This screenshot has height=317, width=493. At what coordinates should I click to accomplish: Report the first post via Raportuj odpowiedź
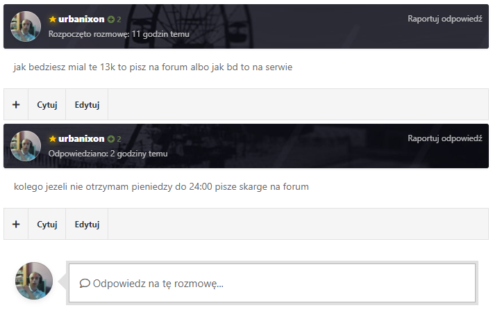(445, 19)
